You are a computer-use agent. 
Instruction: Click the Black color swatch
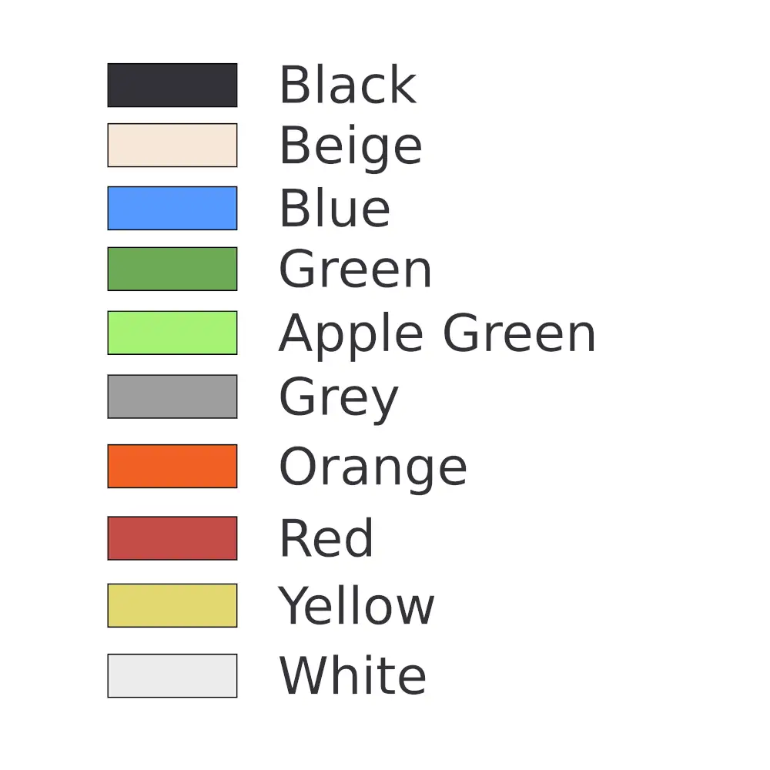172,85
